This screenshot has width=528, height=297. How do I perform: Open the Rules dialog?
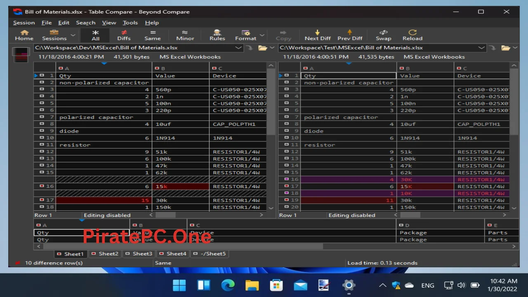point(217,35)
